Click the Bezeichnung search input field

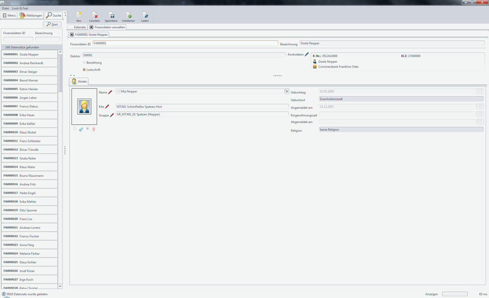(48, 40)
